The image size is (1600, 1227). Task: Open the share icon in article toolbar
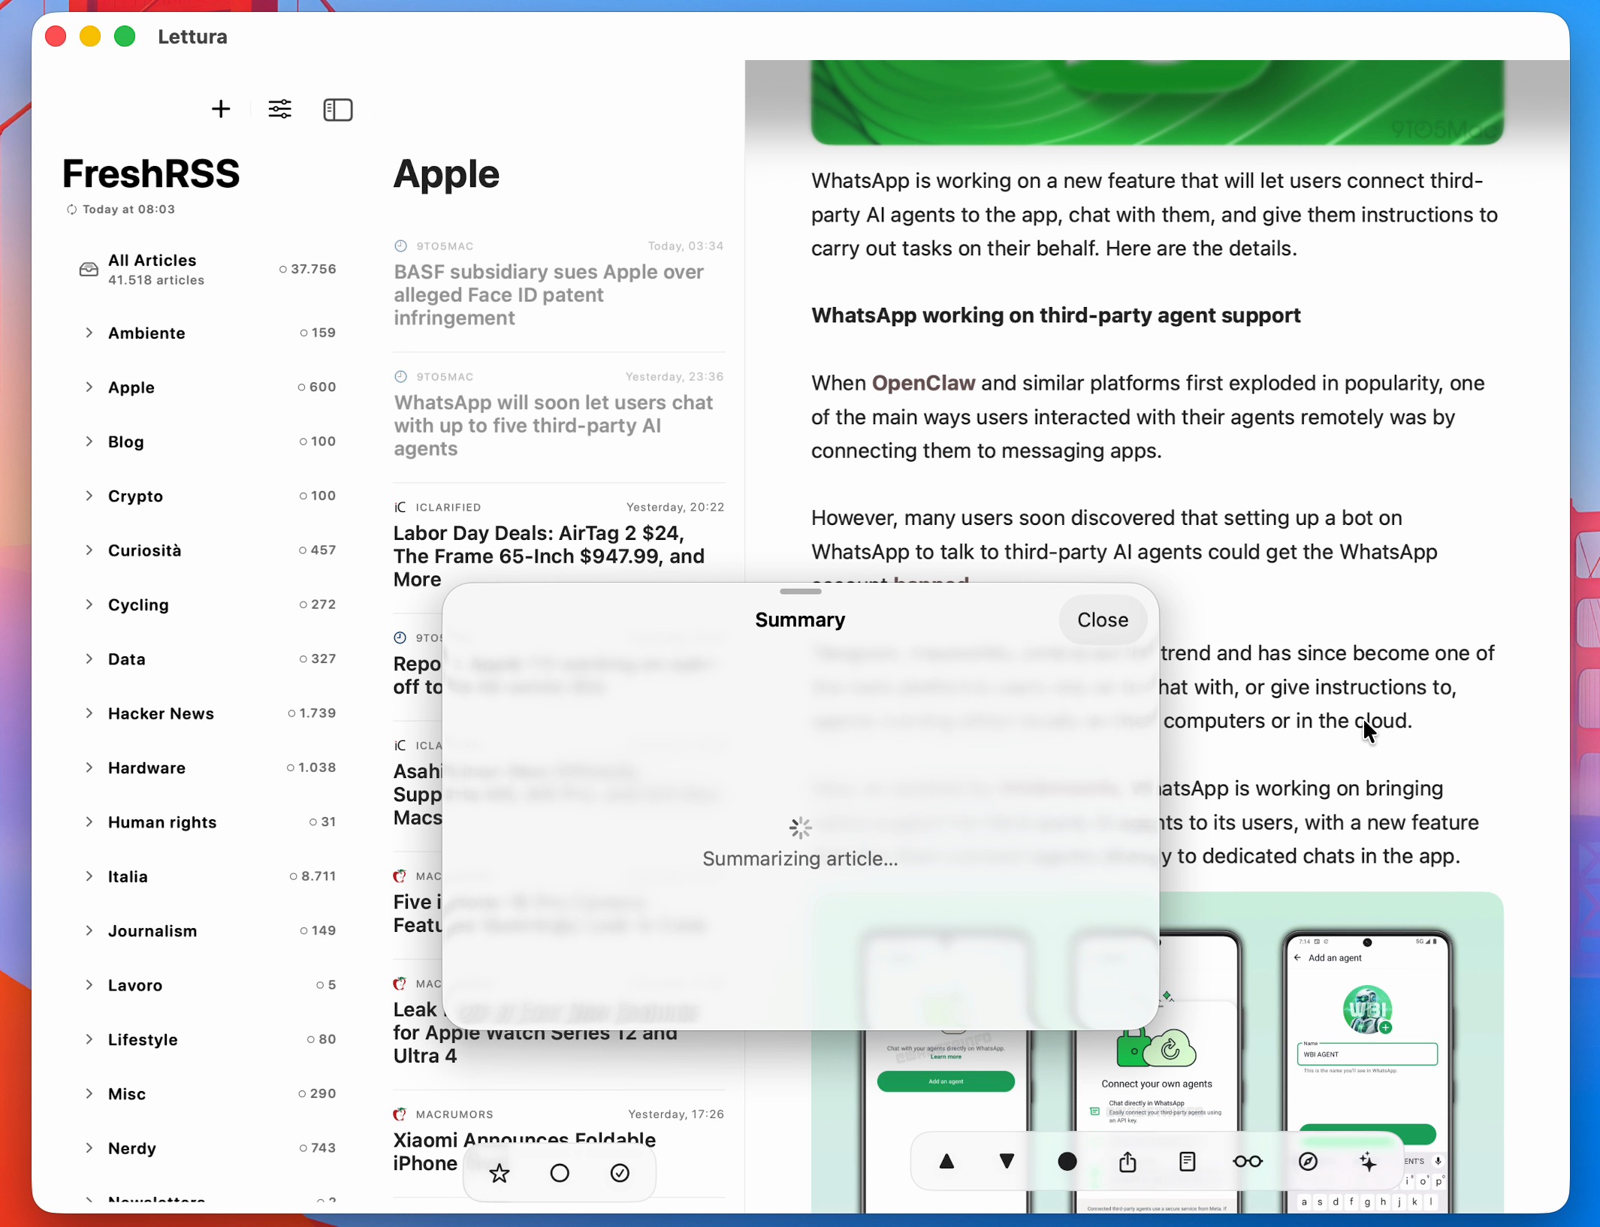tap(1128, 1162)
